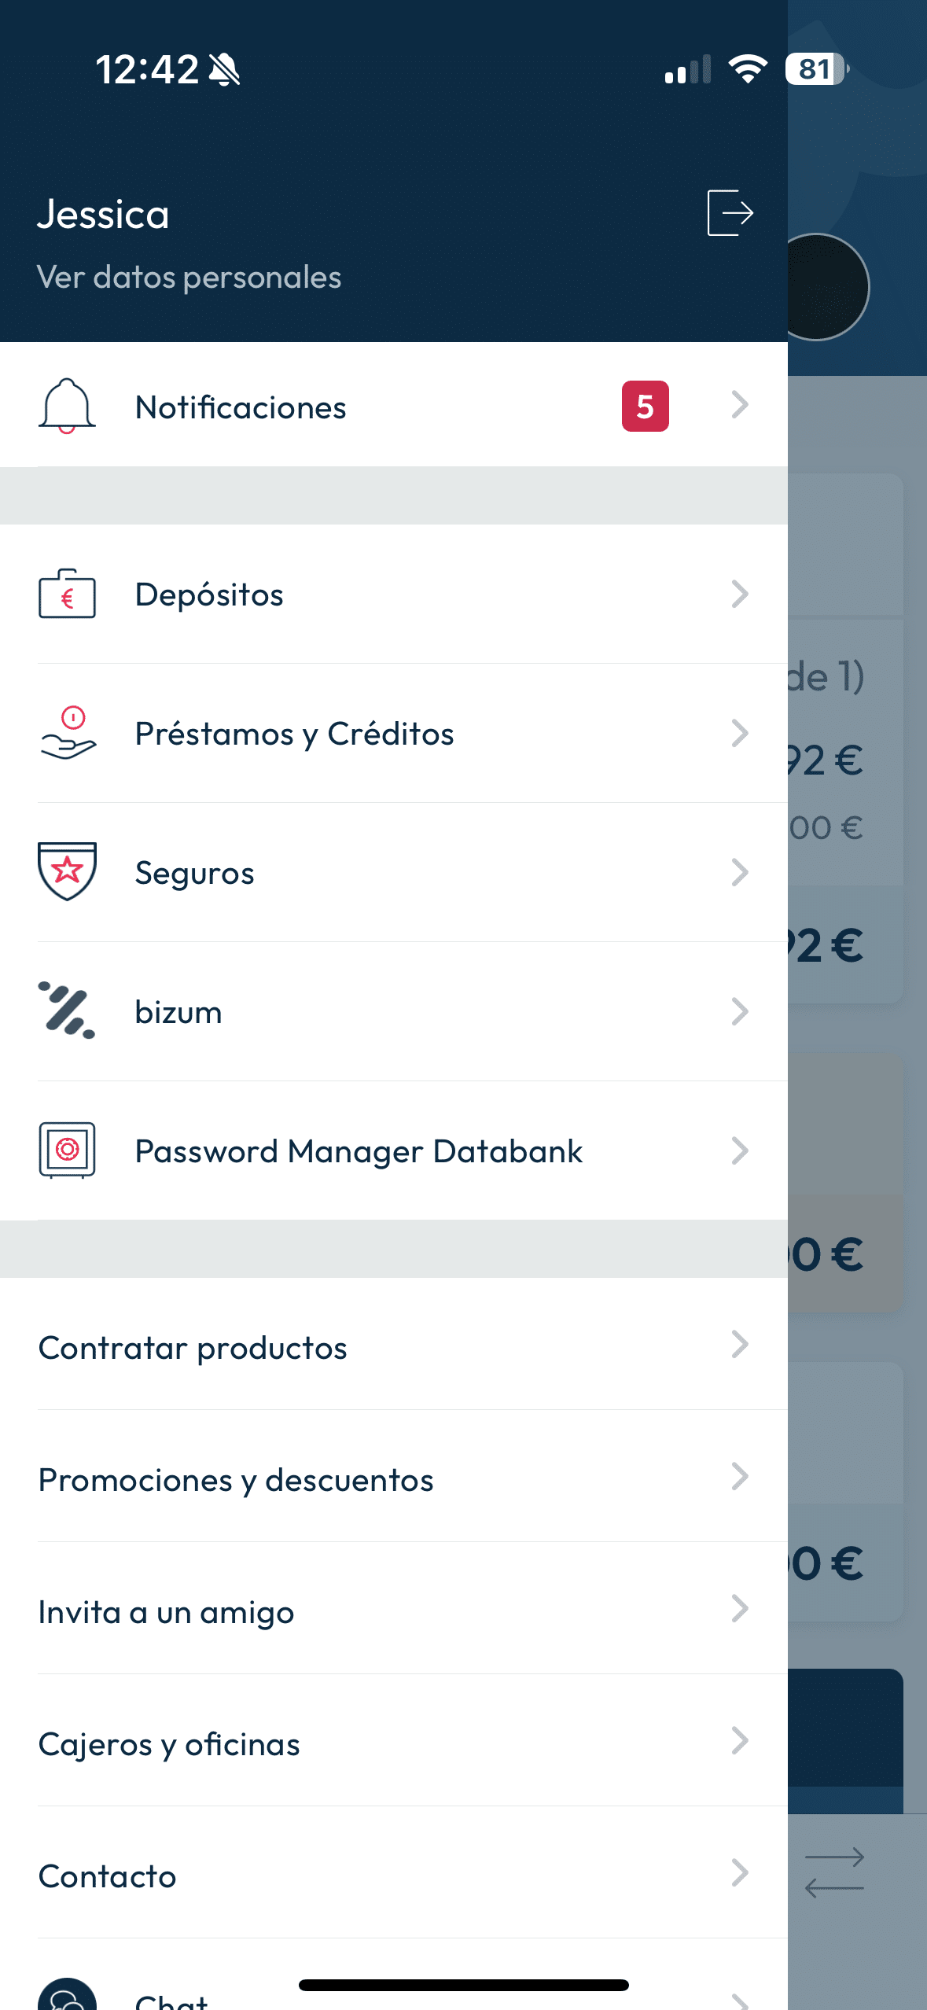Select the Password Manager Databank label
The height and width of the screenshot is (2010, 927).
(x=359, y=1151)
